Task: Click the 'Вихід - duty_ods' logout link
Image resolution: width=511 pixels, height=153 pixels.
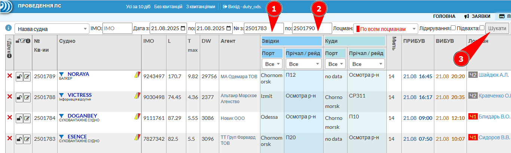Action: [x=242, y=7]
